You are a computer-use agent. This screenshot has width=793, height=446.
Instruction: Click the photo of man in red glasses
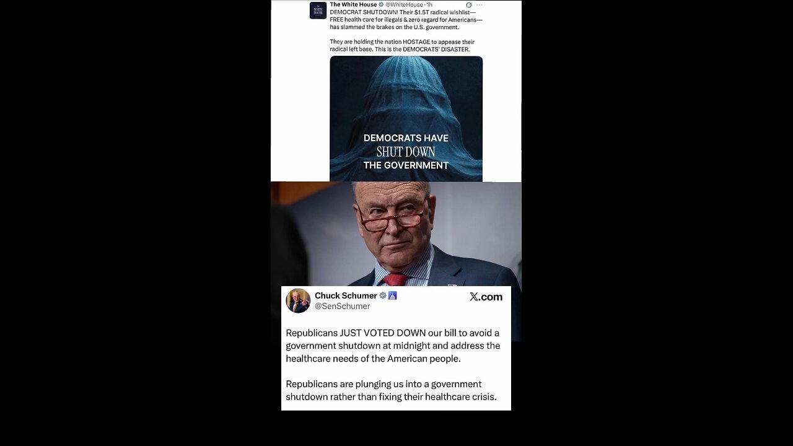396,234
